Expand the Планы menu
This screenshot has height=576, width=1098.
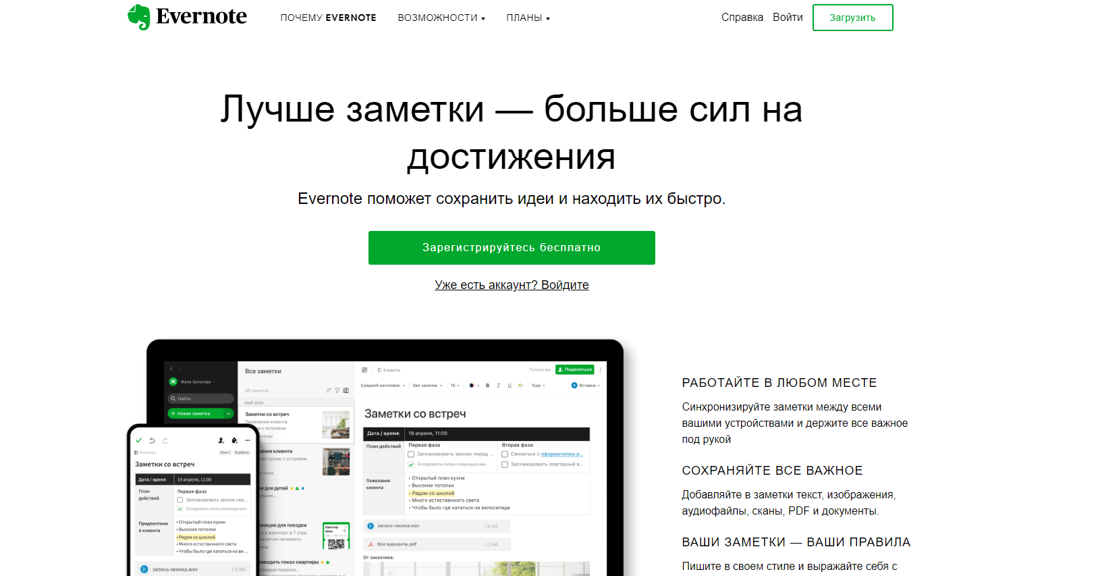[528, 18]
